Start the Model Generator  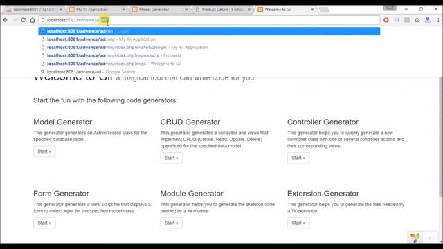pos(44,151)
